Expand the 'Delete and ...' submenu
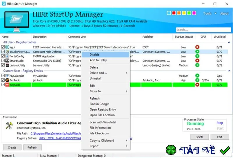The image size is (233, 158). click(x=105, y=73)
